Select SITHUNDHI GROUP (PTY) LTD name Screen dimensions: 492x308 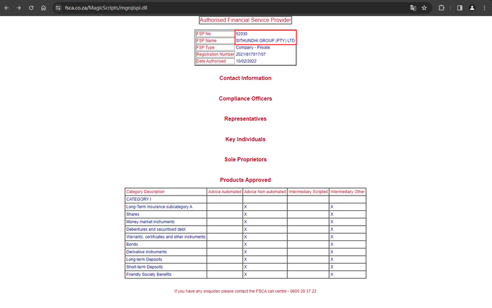(x=266, y=41)
